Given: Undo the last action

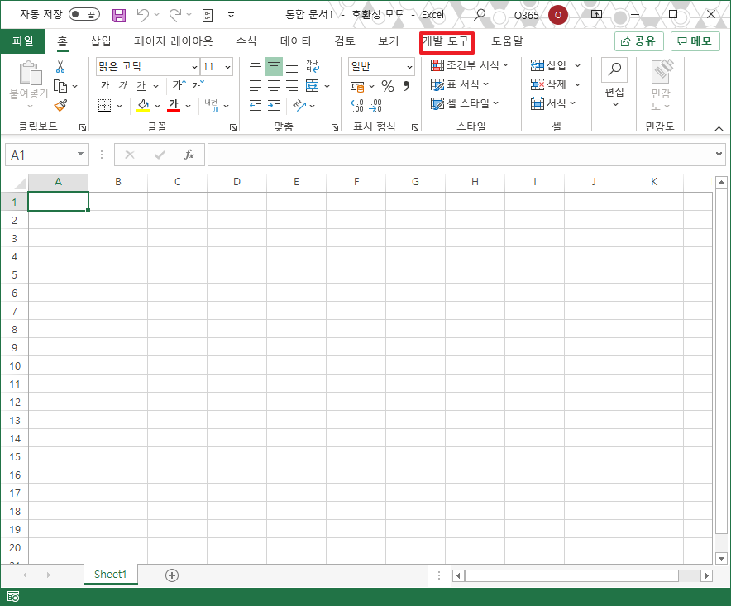Looking at the screenshot, I should (x=143, y=15).
